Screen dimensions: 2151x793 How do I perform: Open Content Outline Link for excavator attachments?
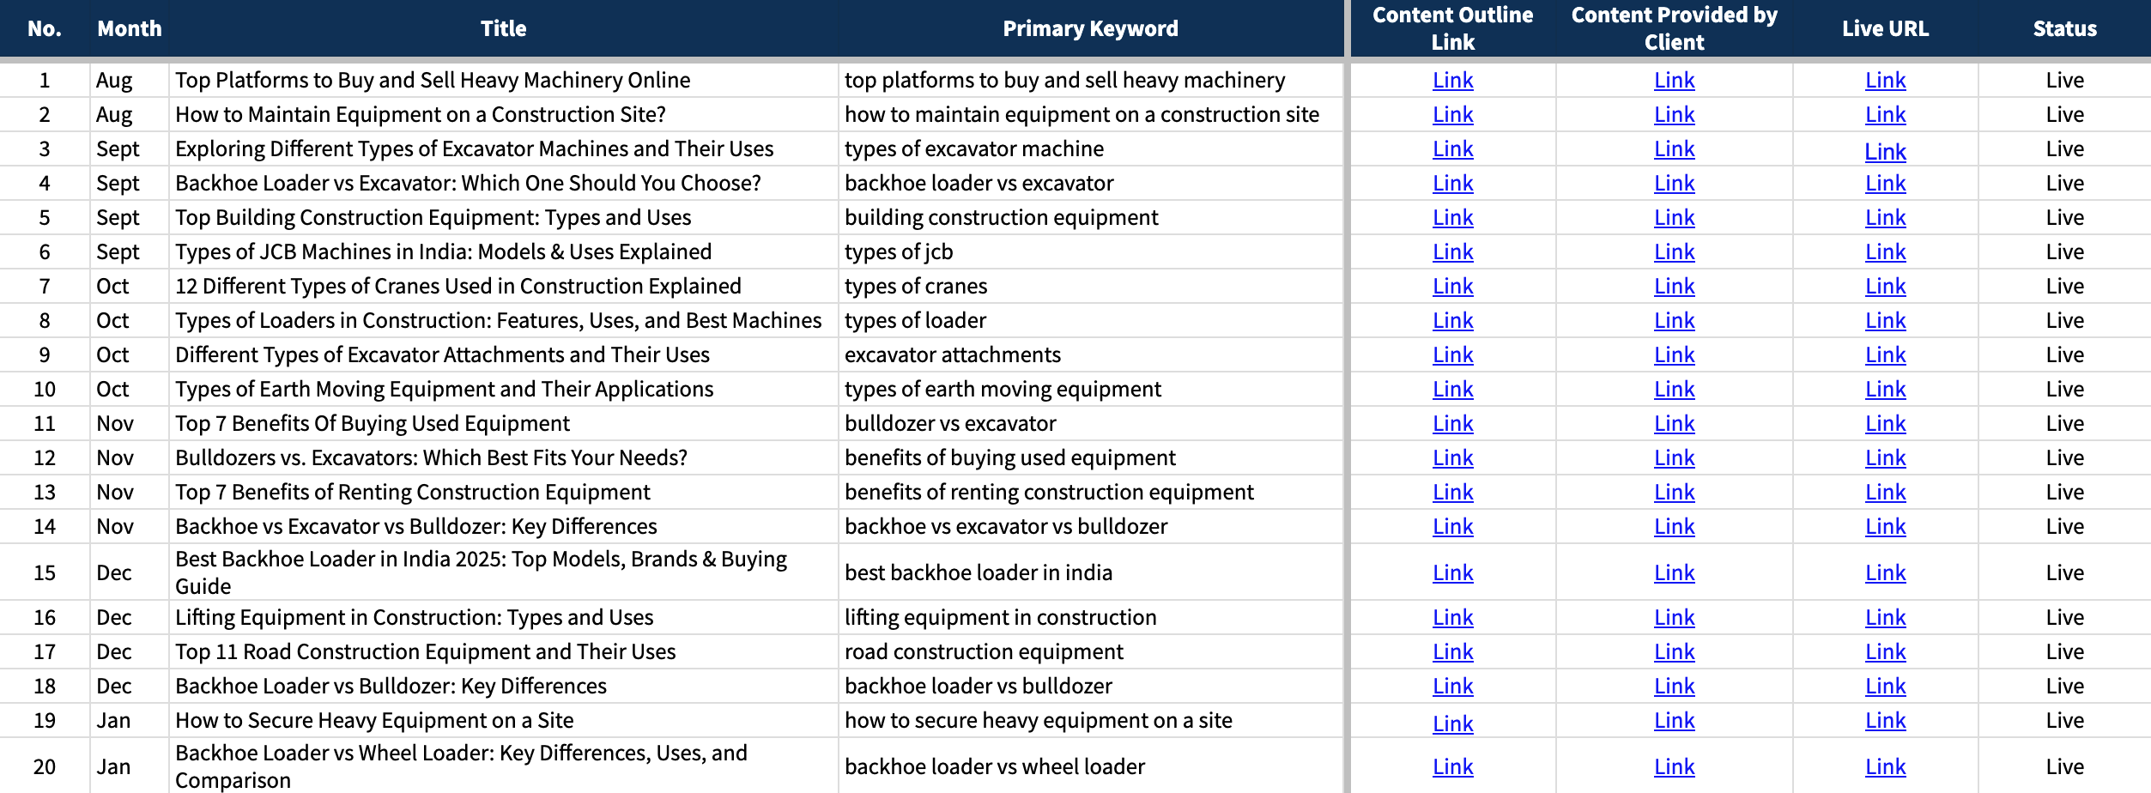[1452, 354]
